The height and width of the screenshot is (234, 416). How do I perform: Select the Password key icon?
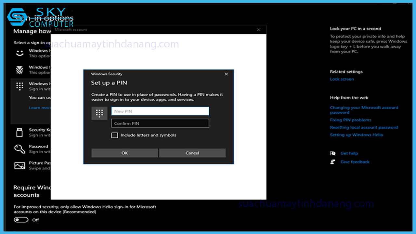(x=19, y=149)
